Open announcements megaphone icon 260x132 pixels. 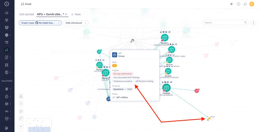coord(245,4)
